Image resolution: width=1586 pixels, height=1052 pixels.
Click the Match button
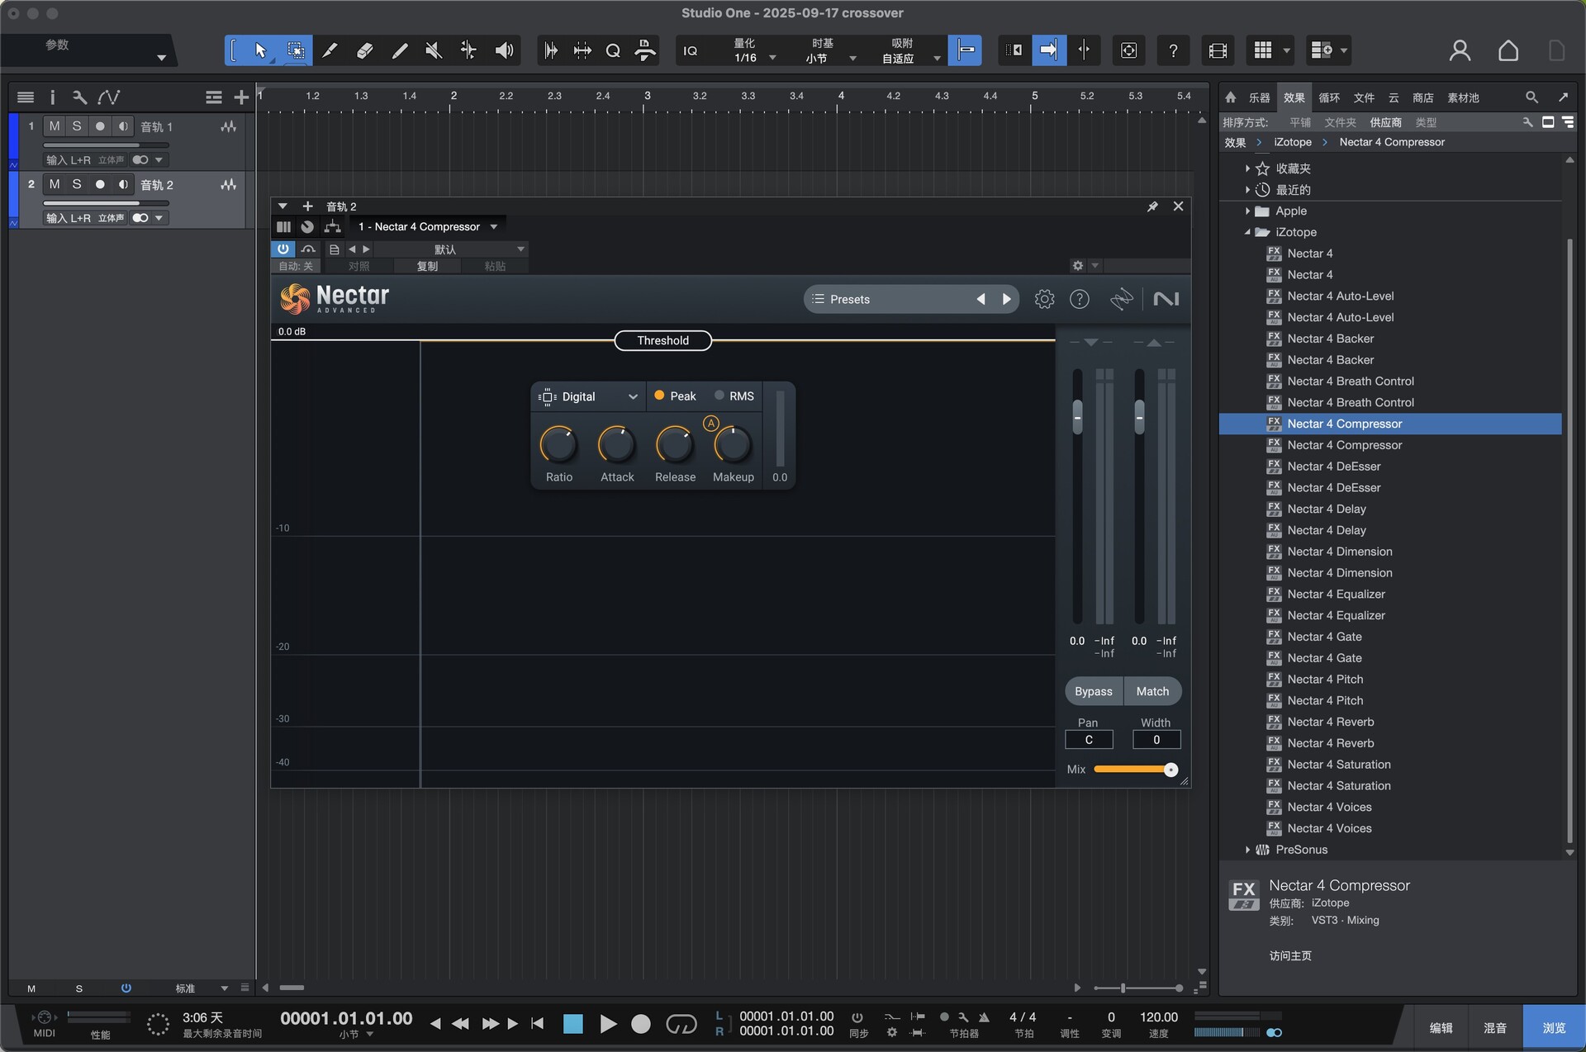1152,691
